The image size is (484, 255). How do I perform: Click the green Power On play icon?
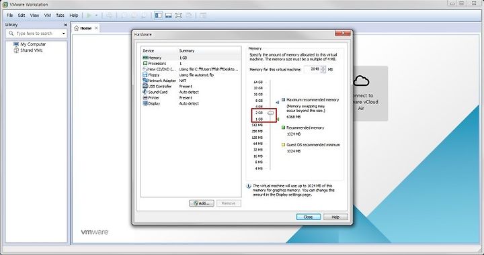pyautogui.click(x=89, y=15)
